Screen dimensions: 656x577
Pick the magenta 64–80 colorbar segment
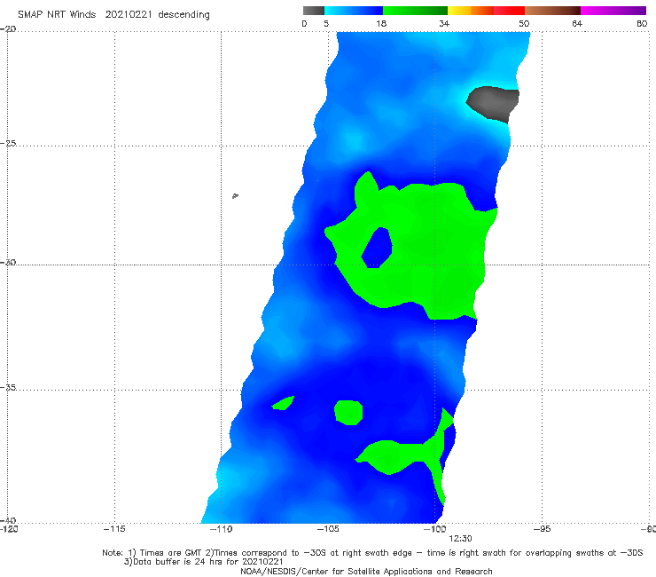(x=613, y=11)
